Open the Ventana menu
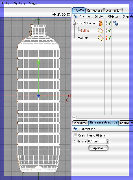Screen dimensions: 133x180 click(19, 3)
